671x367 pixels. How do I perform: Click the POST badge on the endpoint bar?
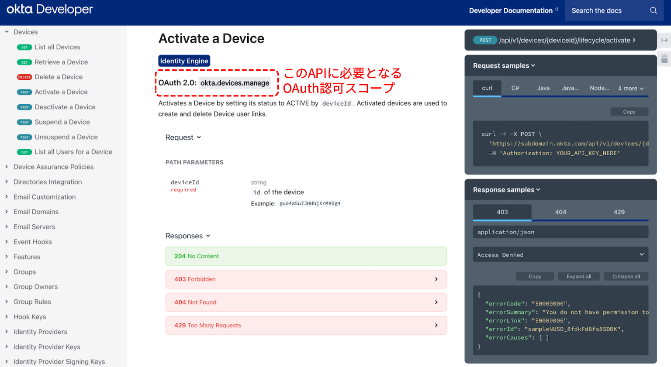pos(485,40)
